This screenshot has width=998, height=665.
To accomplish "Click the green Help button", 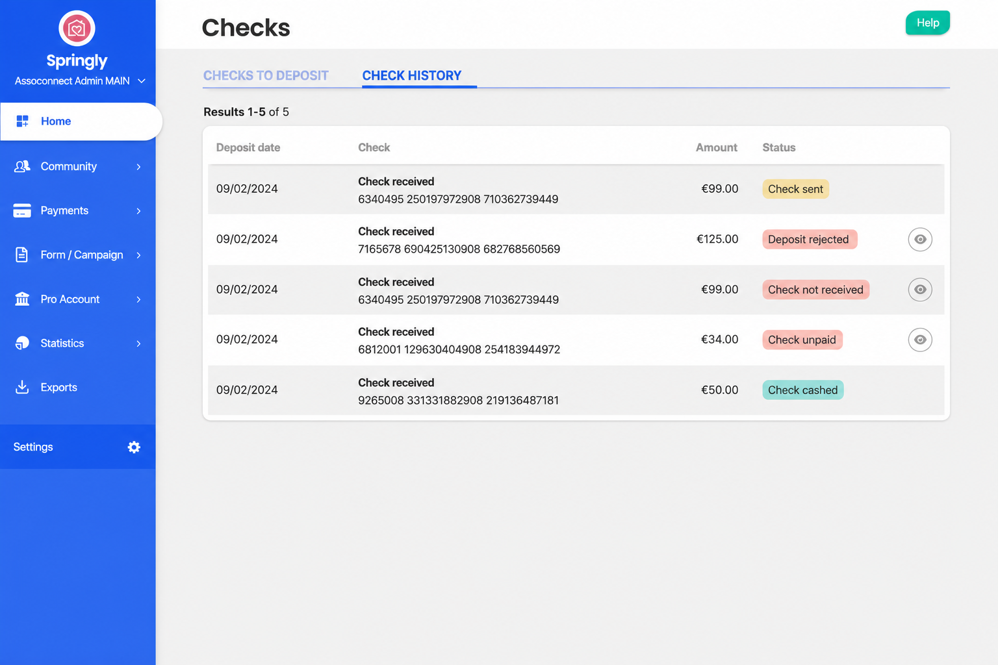I will (x=928, y=23).
